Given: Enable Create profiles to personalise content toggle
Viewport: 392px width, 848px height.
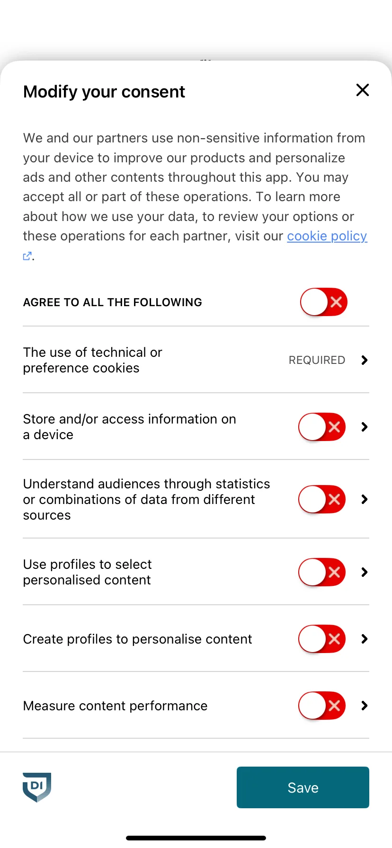Looking at the screenshot, I should (x=322, y=639).
